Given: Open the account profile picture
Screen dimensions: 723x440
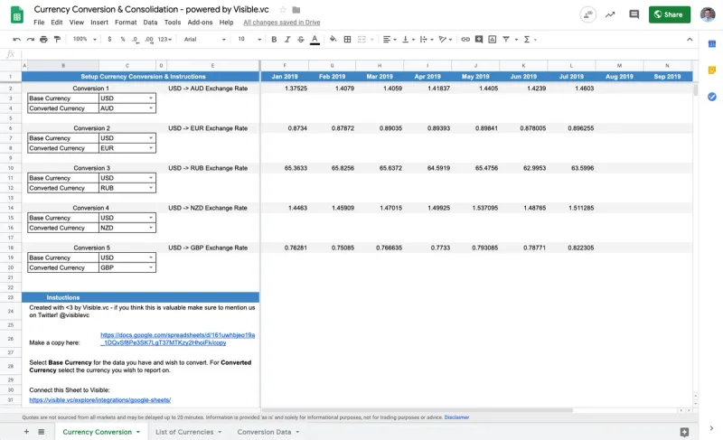Looking at the screenshot, I should pos(708,14).
